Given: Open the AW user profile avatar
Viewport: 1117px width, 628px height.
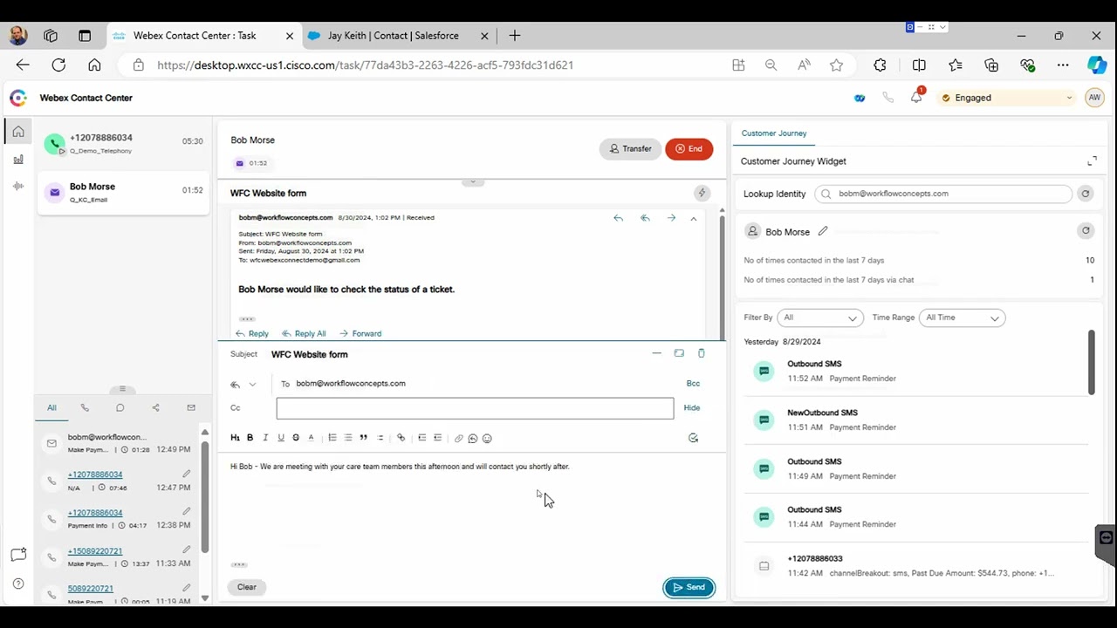Looking at the screenshot, I should pos(1094,98).
